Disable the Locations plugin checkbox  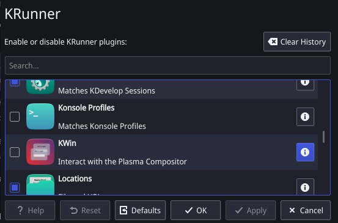point(15,188)
